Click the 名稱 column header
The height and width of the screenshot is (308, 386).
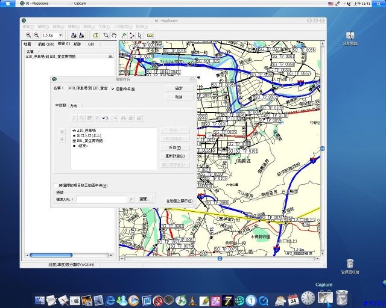click(x=62, y=52)
